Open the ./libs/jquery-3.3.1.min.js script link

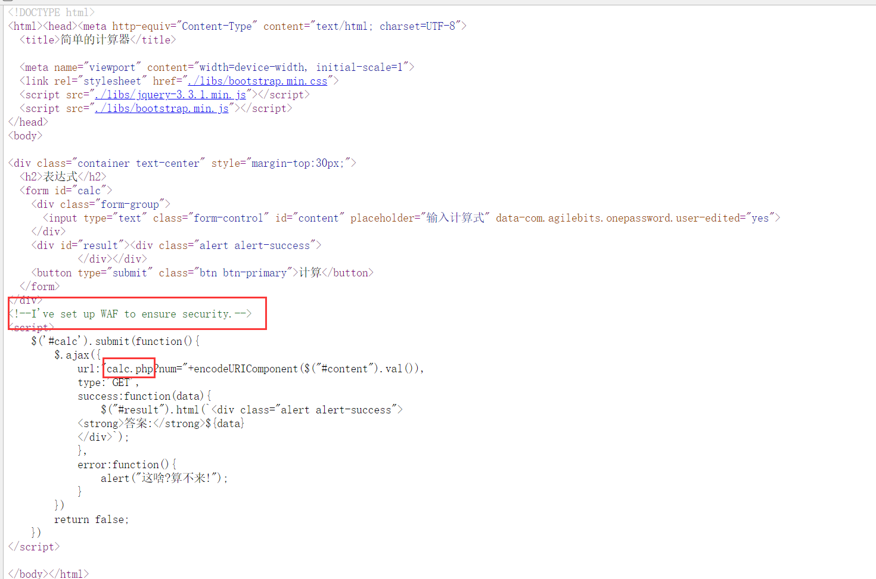(x=170, y=95)
